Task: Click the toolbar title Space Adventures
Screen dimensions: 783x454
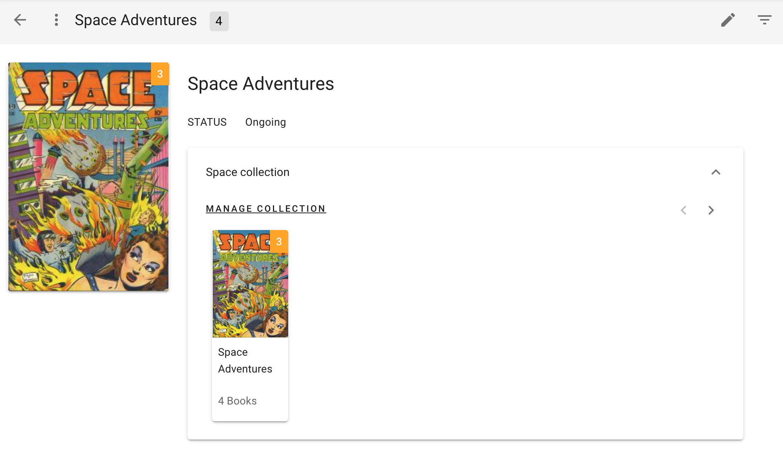Action: [136, 20]
